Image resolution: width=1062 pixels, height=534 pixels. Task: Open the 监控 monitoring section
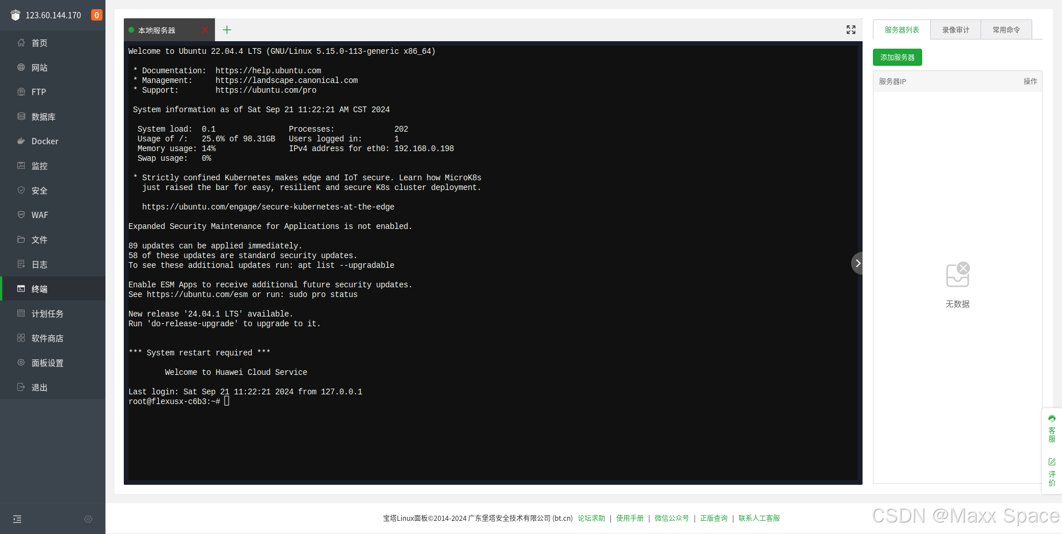pyautogui.click(x=53, y=166)
